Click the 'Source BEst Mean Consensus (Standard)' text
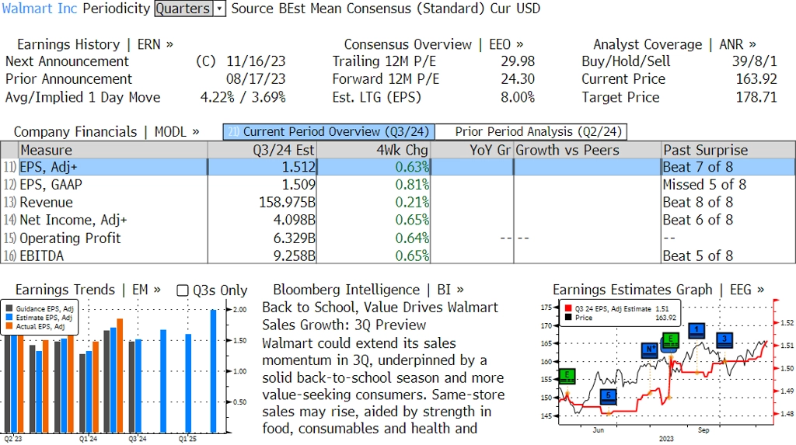Image resolution: width=796 pixels, height=445 pixels. [358, 9]
